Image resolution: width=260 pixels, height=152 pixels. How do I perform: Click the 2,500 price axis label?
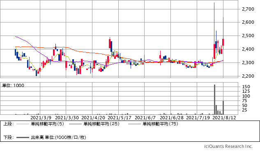(x=248, y=36)
